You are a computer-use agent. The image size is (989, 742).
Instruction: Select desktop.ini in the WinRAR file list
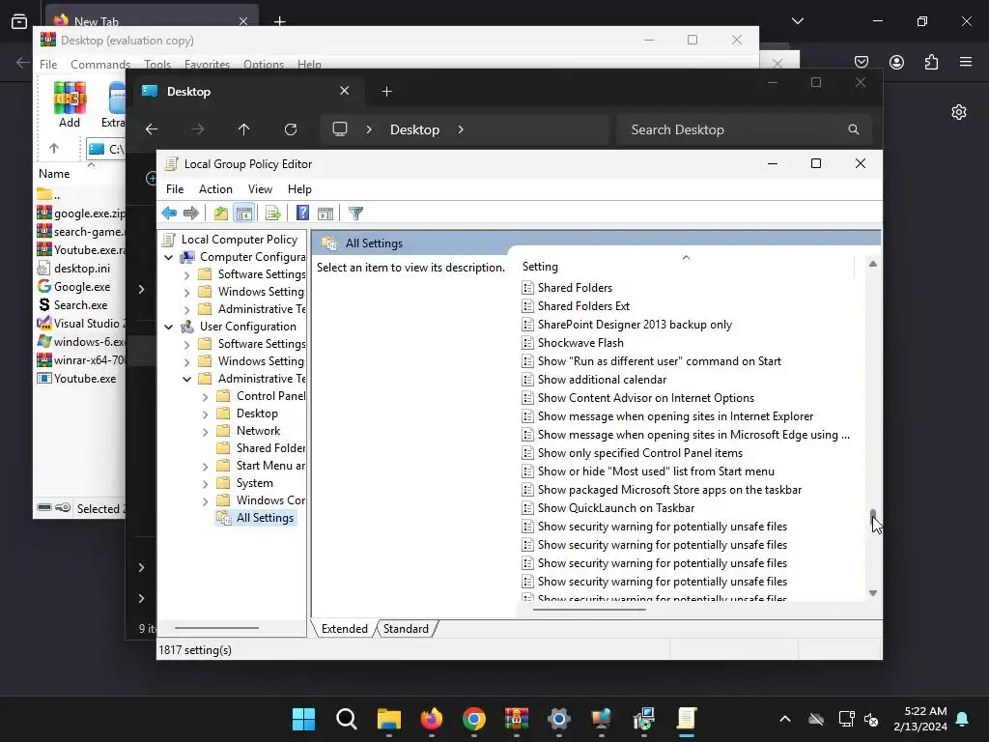pyautogui.click(x=82, y=269)
